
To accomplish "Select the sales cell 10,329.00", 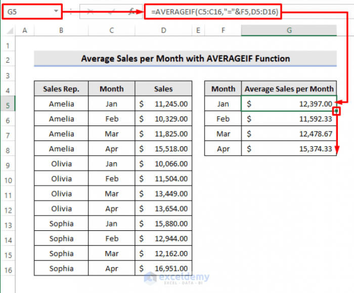I will (x=163, y=118).
